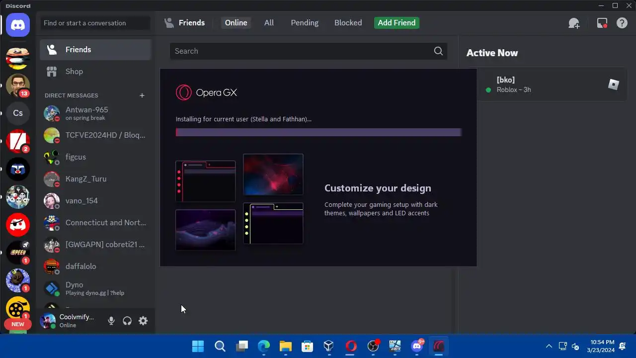Open Discord home direct messages icon
Viewport: 636px width, 358px height.
tap(18, 24)
